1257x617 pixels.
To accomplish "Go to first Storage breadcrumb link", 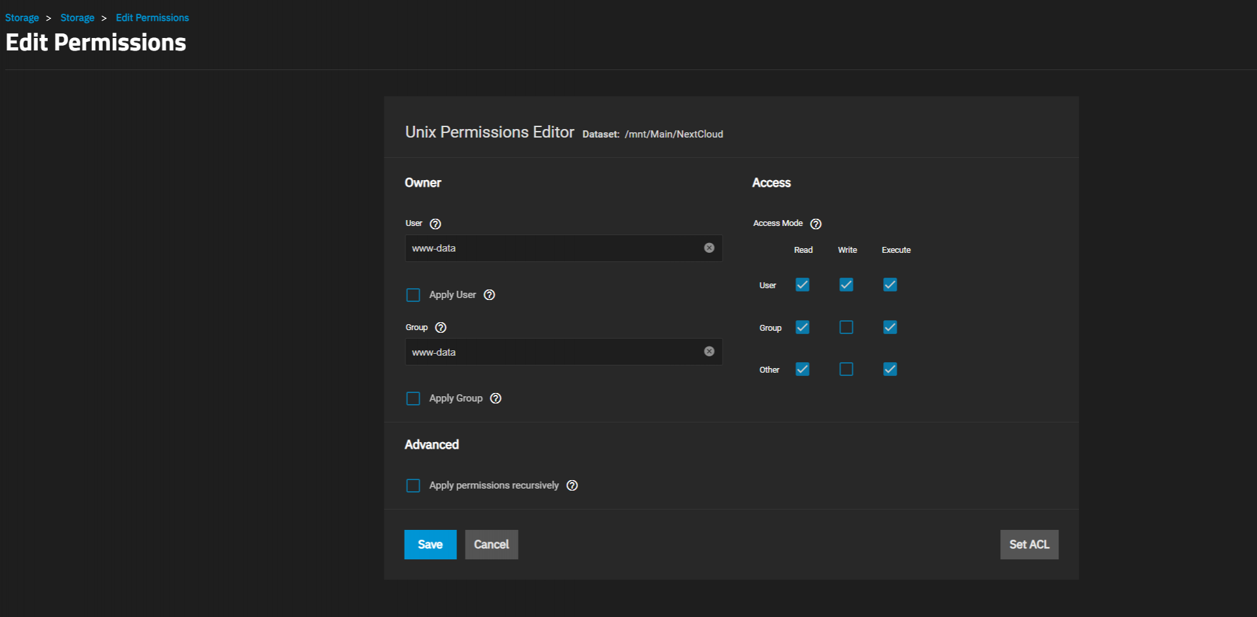I will [x=22, y=18].
